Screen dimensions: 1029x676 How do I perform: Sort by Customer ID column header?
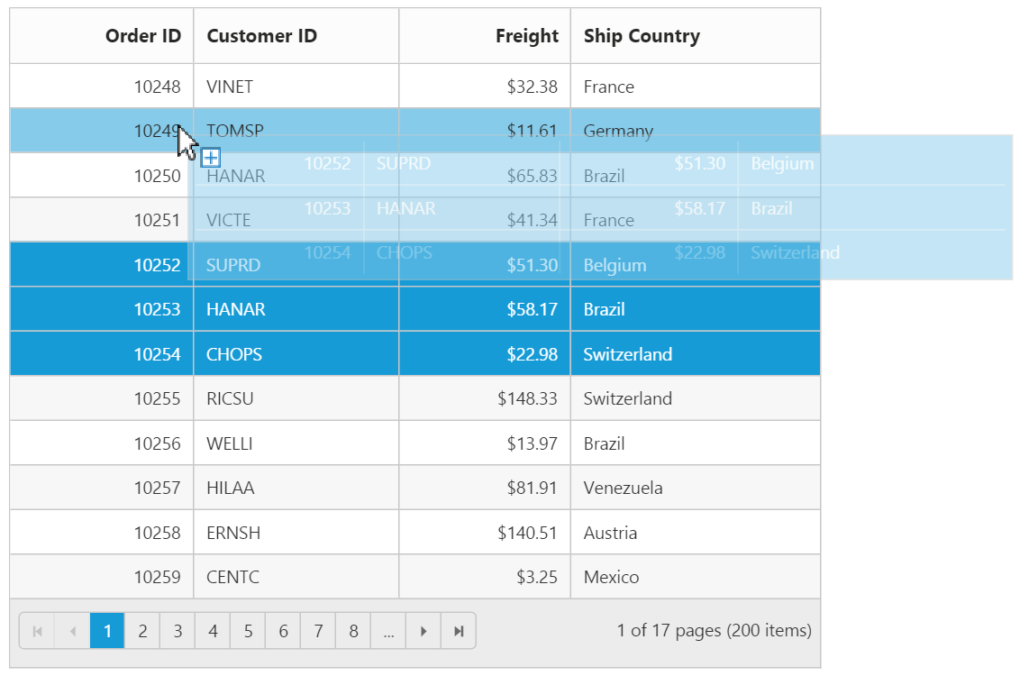[262, 36]
